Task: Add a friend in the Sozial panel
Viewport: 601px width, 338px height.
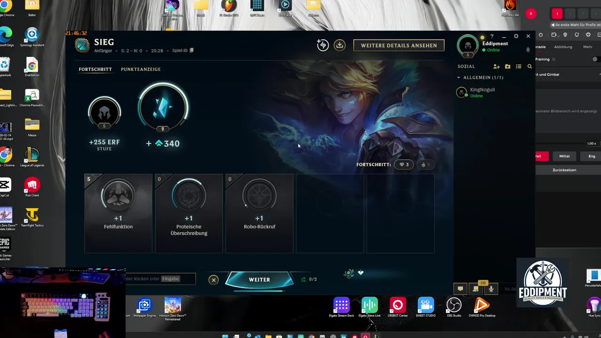Action: pos(496,67)
